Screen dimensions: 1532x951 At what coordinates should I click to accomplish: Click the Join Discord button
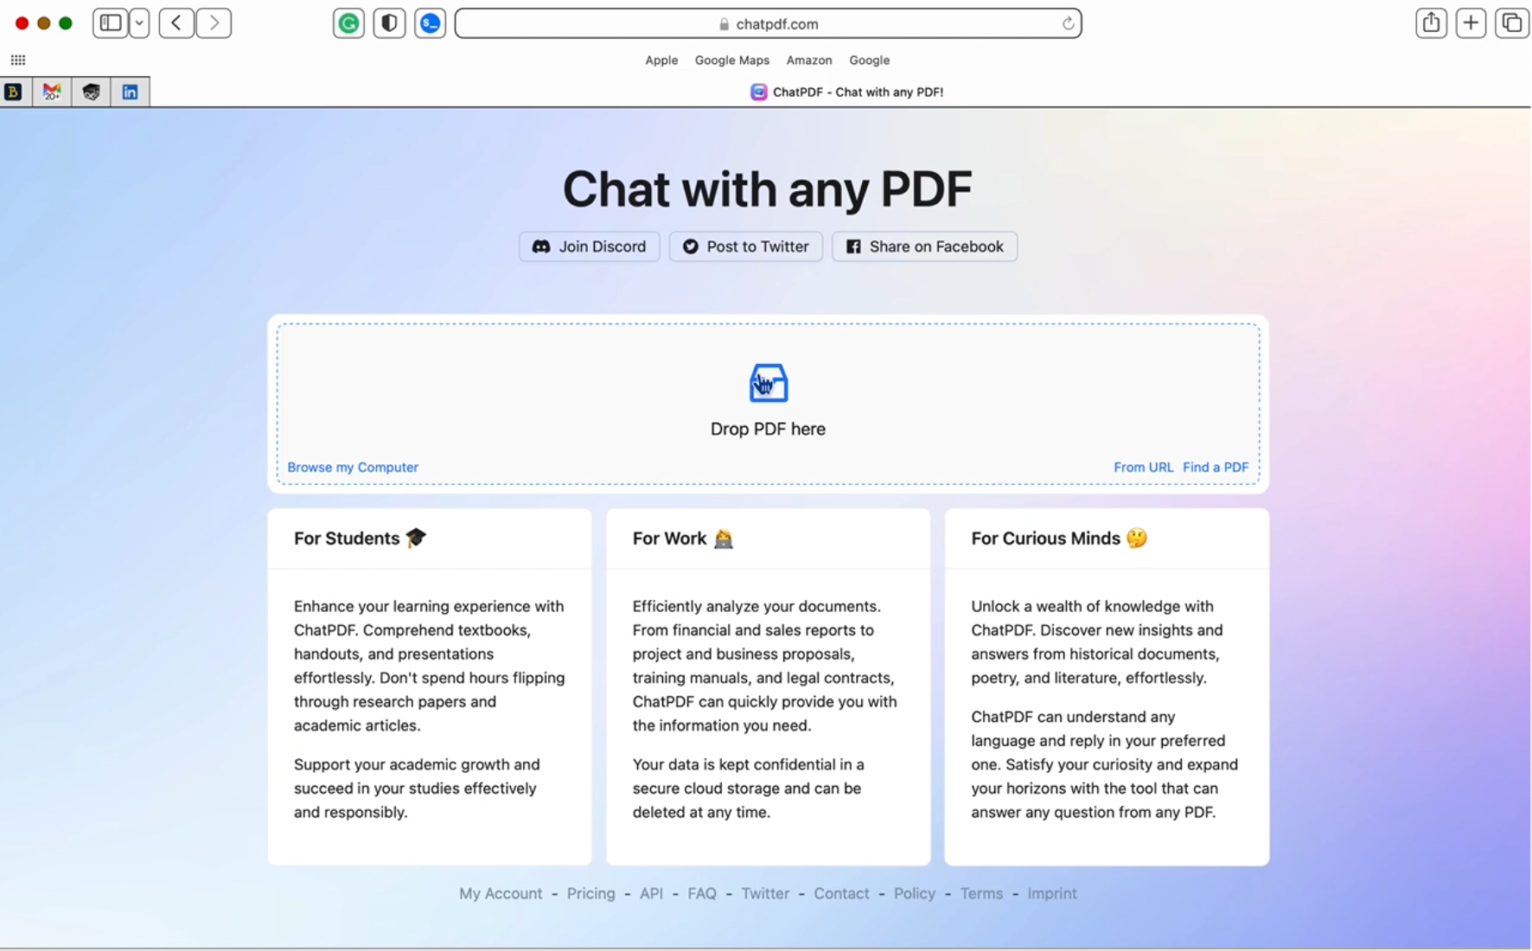[x=590, y=246]
